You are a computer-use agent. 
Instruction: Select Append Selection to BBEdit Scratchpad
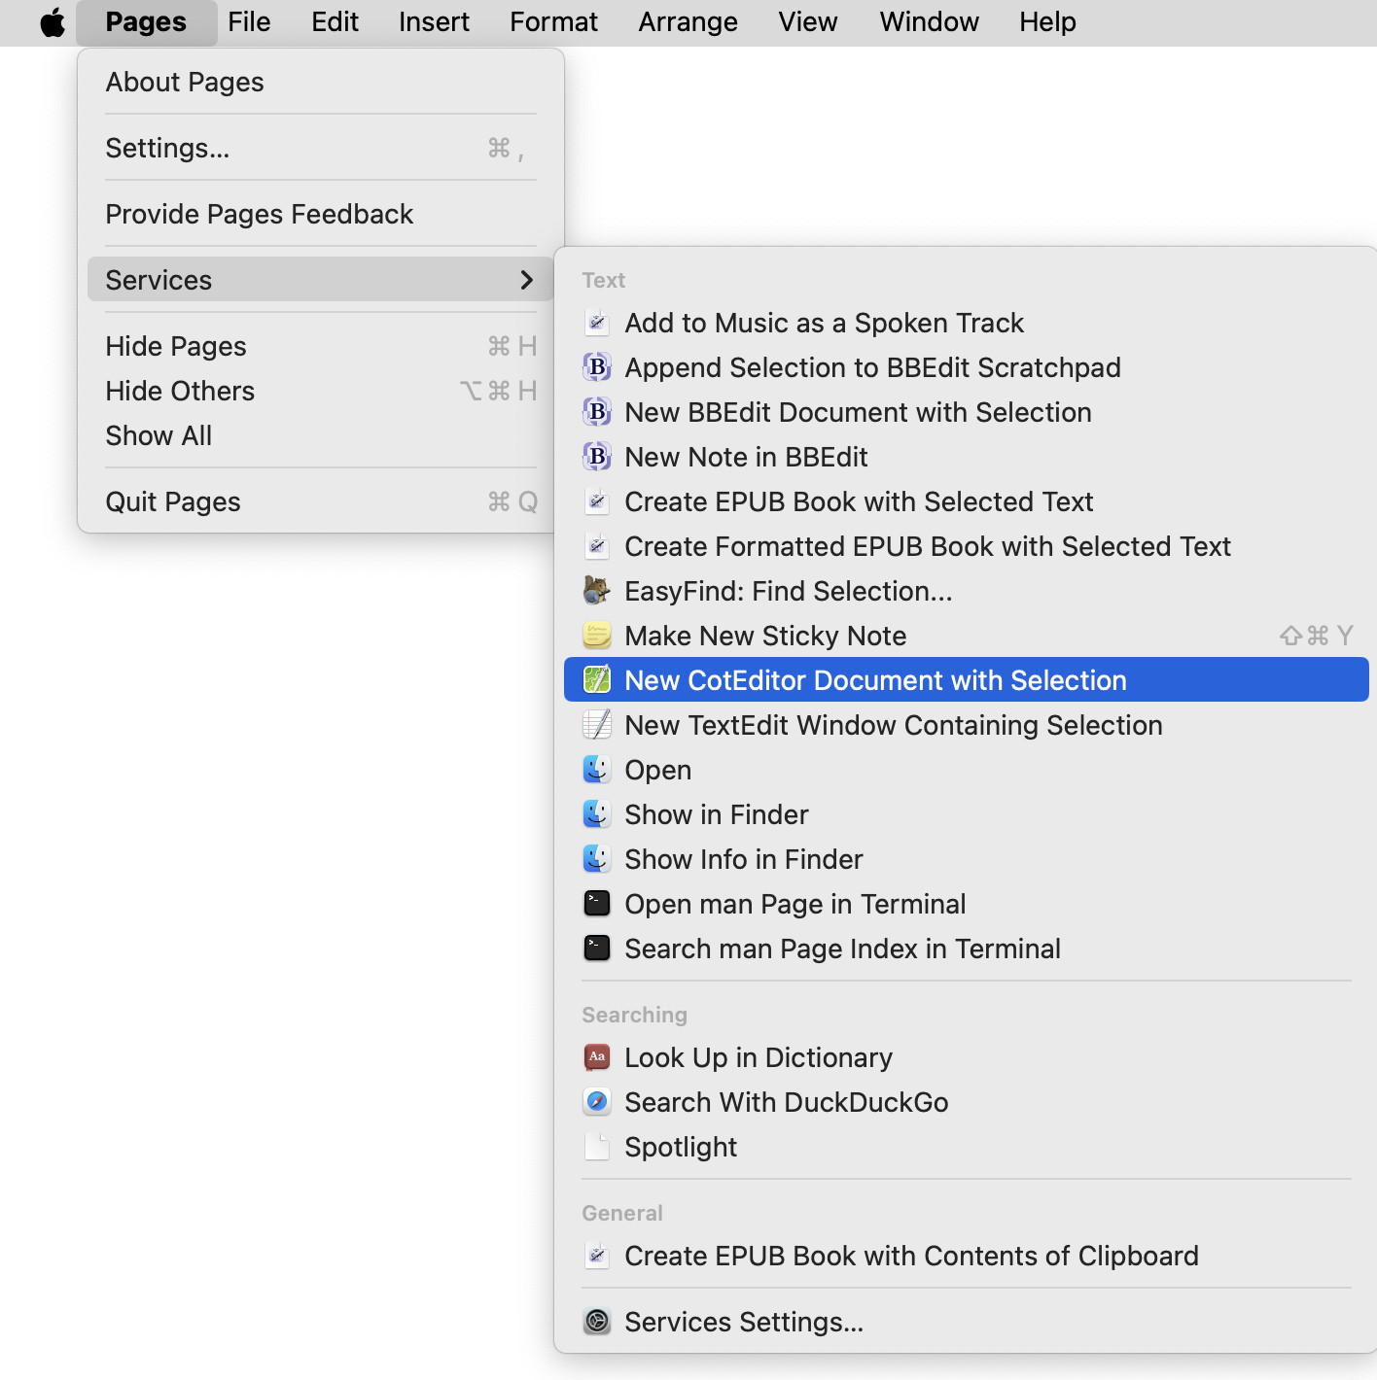[967, 367]
